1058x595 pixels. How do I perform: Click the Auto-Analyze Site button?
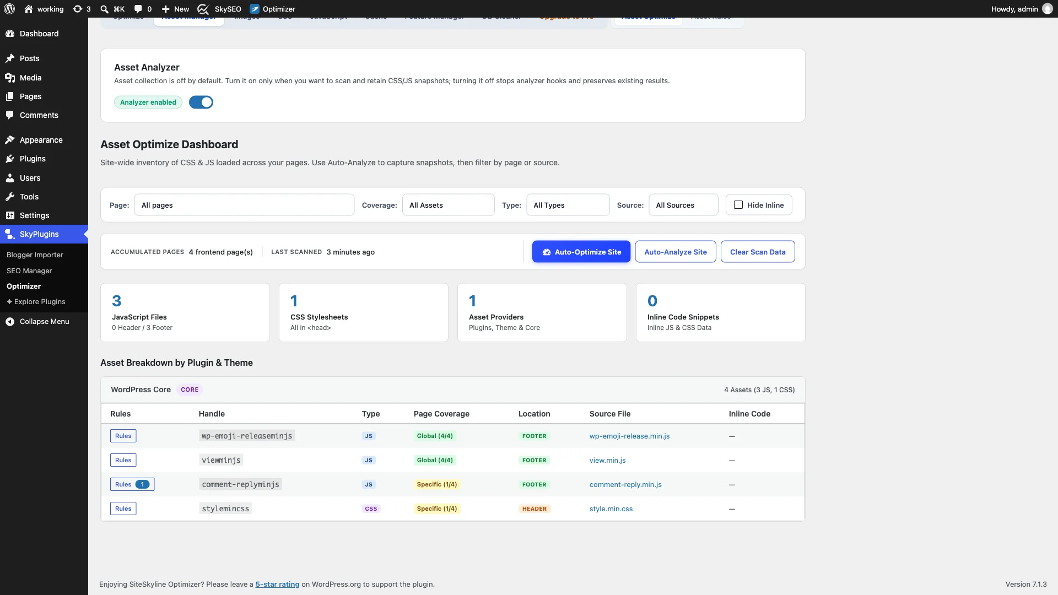676,252
